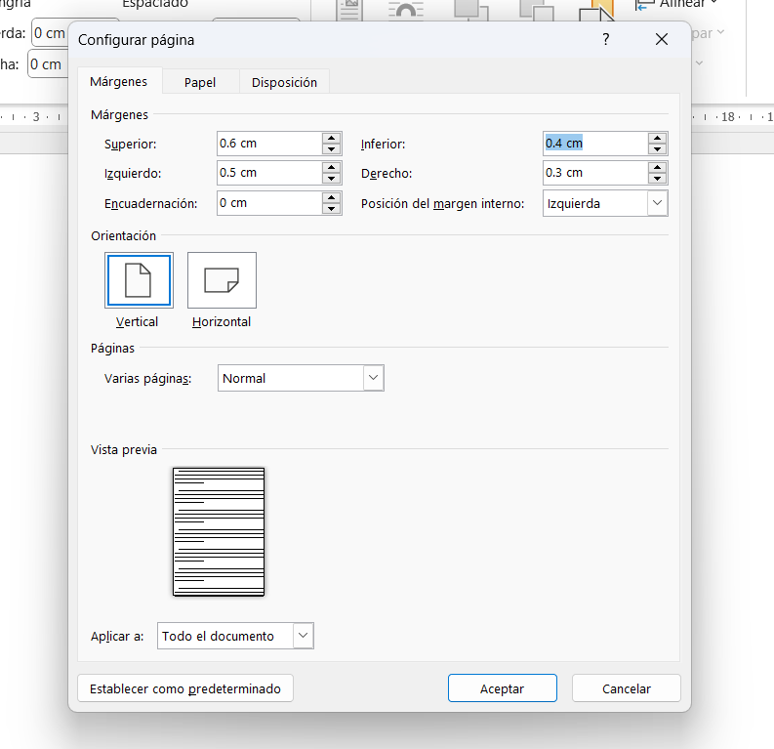This screenshot has height=749, width=774.
Task: Decrease the Inferior margin with down arrow
Action: [658, 149]
